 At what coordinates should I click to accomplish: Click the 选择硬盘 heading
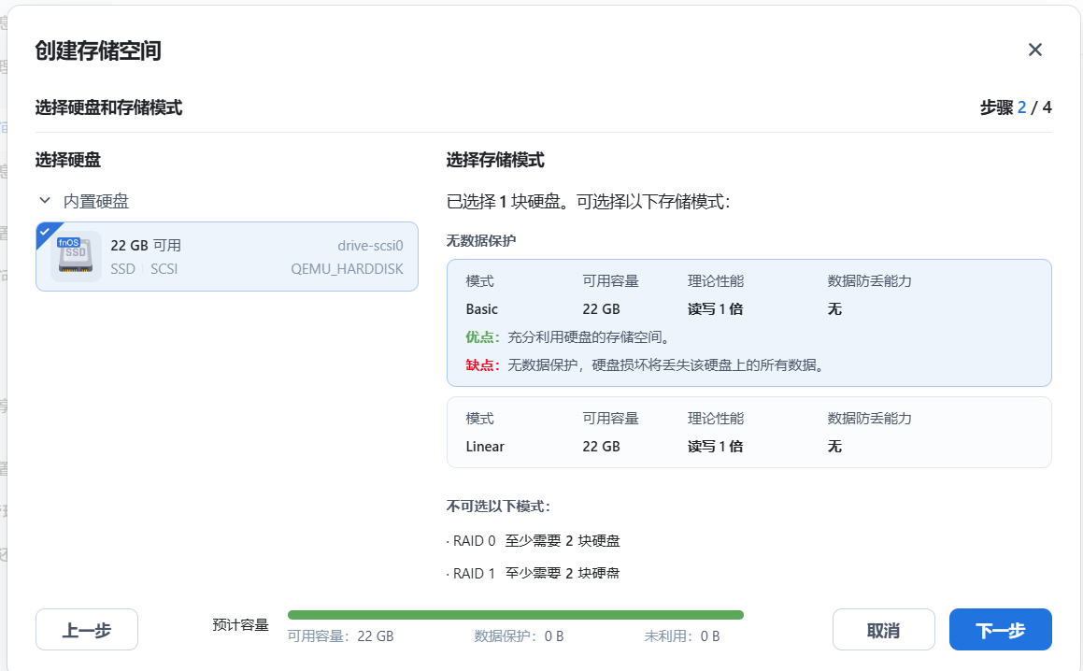67,161
